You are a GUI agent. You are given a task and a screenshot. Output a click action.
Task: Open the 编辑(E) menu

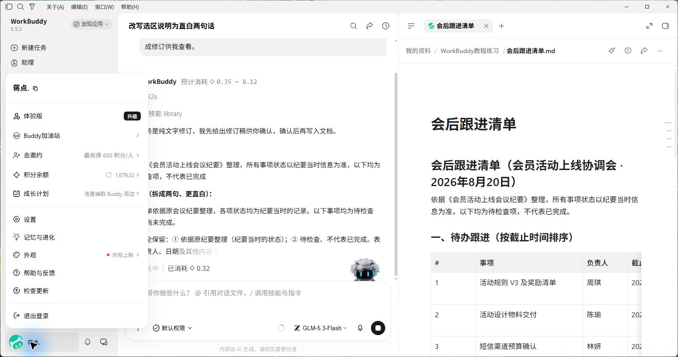pos(80,7)
